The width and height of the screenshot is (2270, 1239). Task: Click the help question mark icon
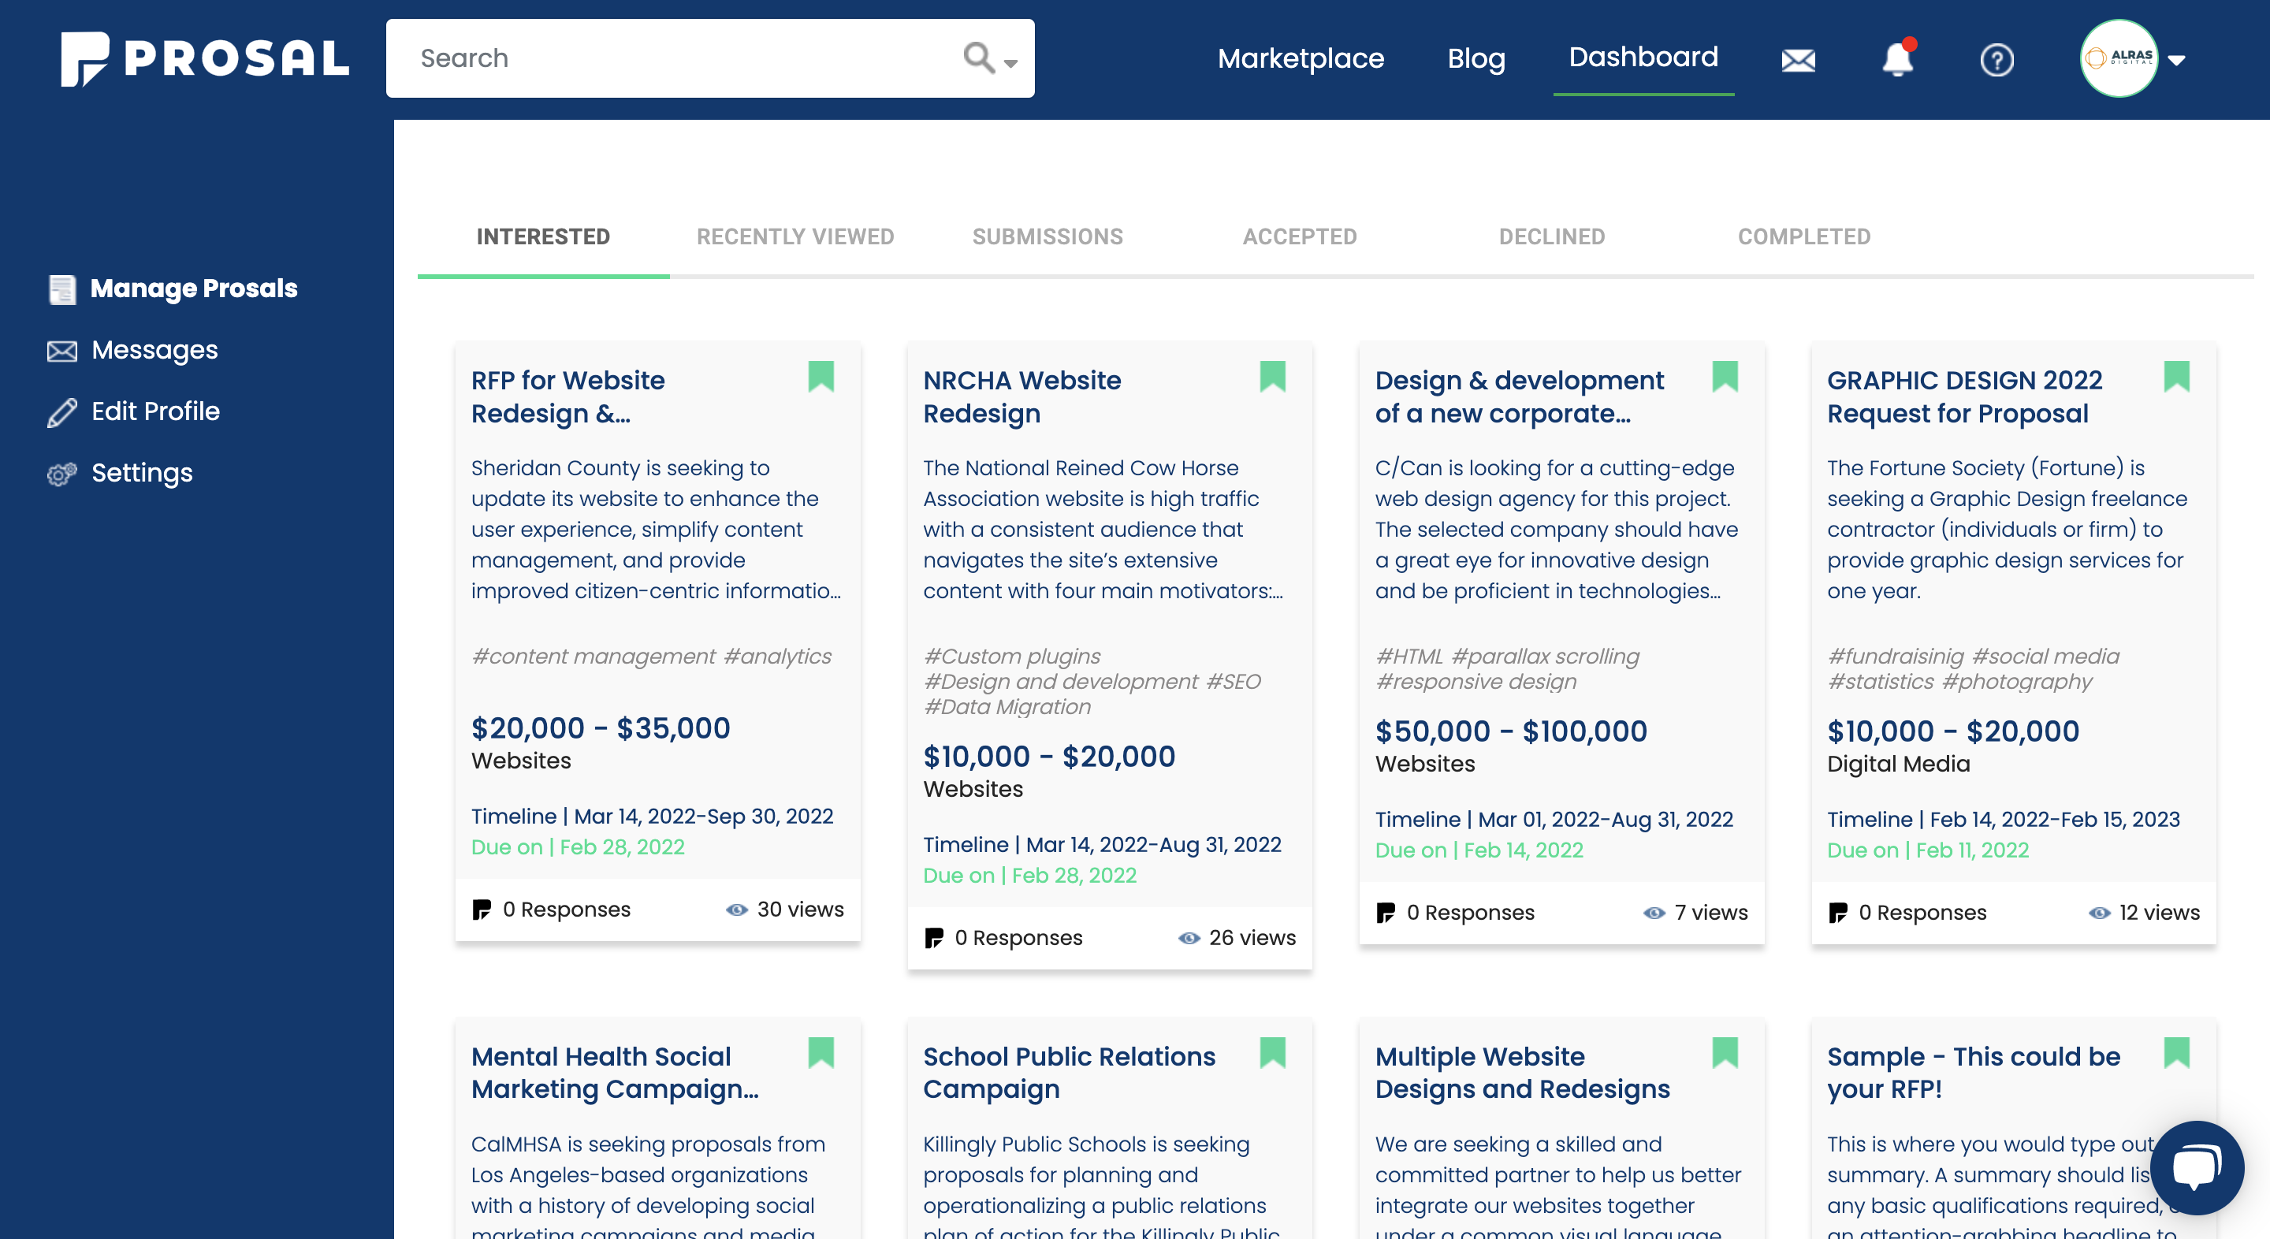[x=1996, y=60]
